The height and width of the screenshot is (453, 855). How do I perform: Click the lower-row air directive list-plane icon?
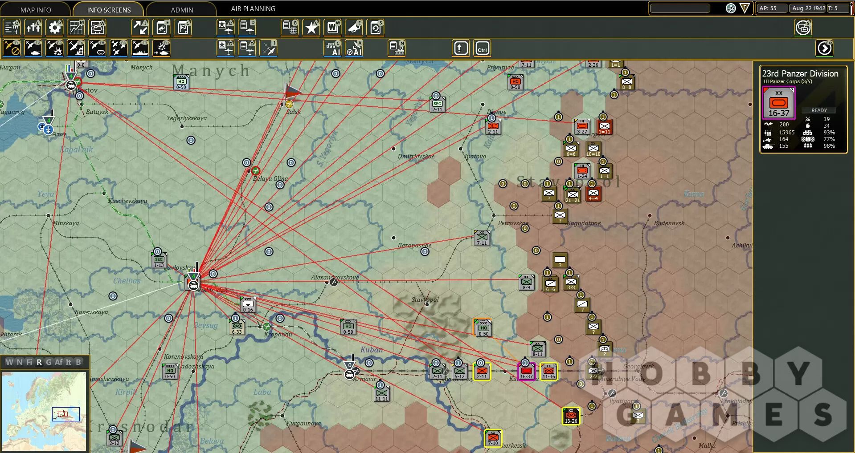247,48
